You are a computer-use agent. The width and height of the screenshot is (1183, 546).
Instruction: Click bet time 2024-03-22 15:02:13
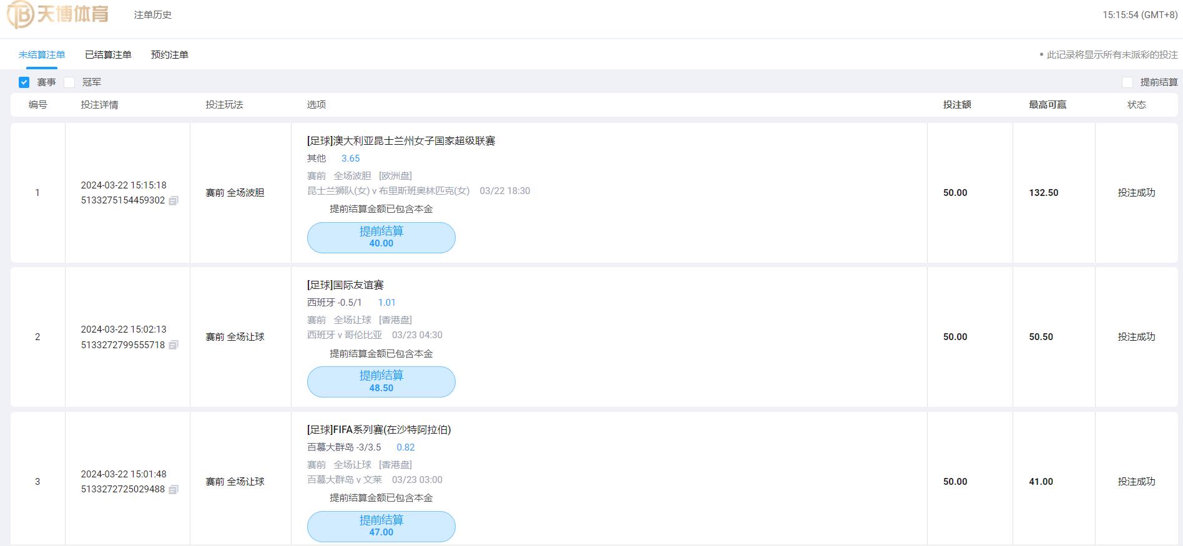pos(124,329)
